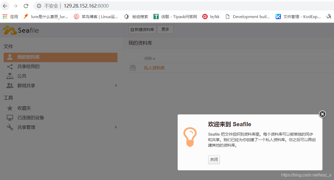Expand the 群组共享 arrow
Image resolution: width=334 pixels, height=180 pixels.
(x=116, y=86)
